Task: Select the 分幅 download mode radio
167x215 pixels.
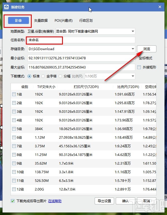Action: coord(60,76)
